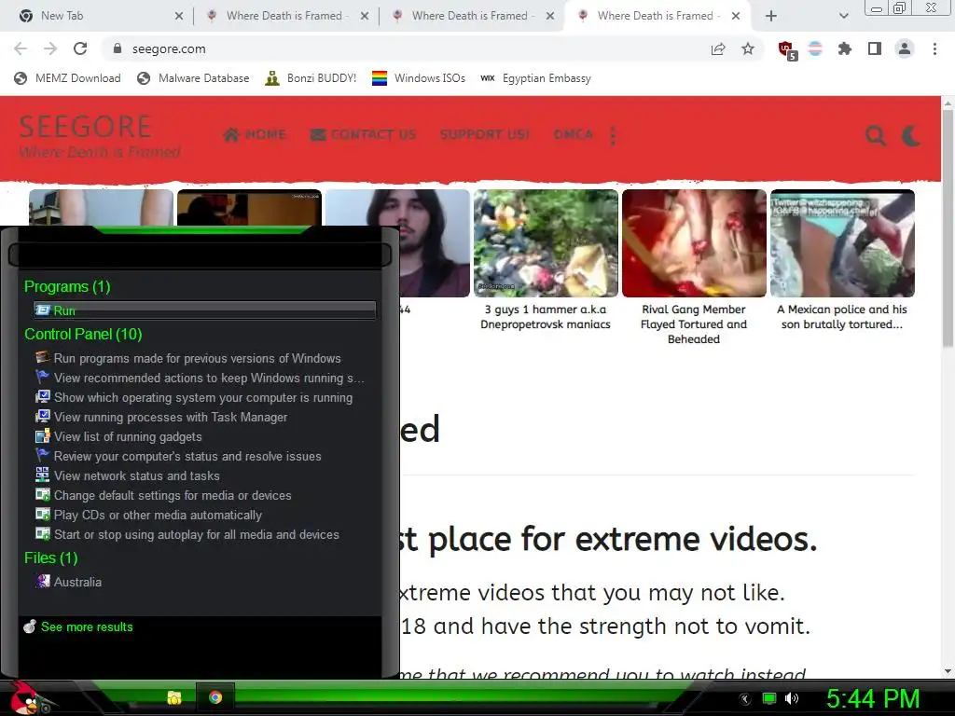Open the tab search chevron
The width and height of the screenshot is (955, 716).
point(843,16)
